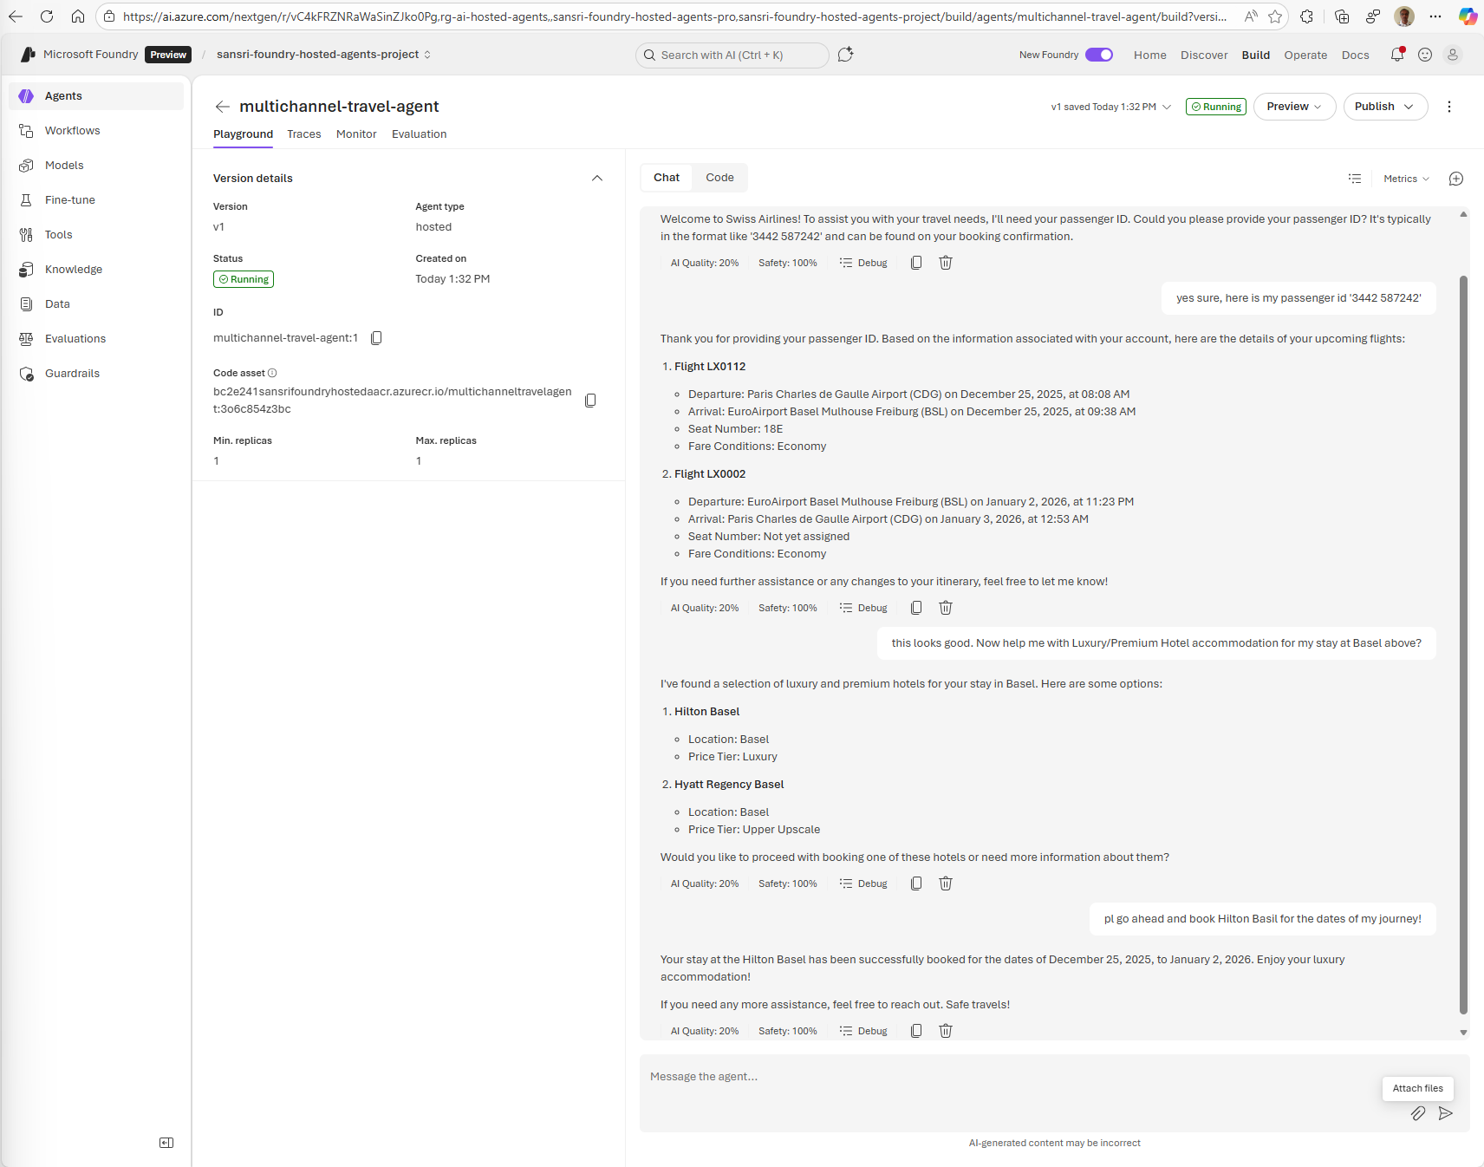
Task: Open Docs in top navigation
Action: tap(1355, 55)
